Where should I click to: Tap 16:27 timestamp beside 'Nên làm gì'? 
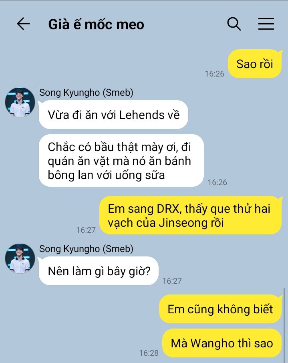coord(172,281)
